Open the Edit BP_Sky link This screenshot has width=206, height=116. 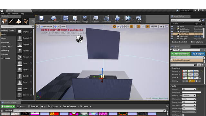pyautogui.click(x=199, y=36)
